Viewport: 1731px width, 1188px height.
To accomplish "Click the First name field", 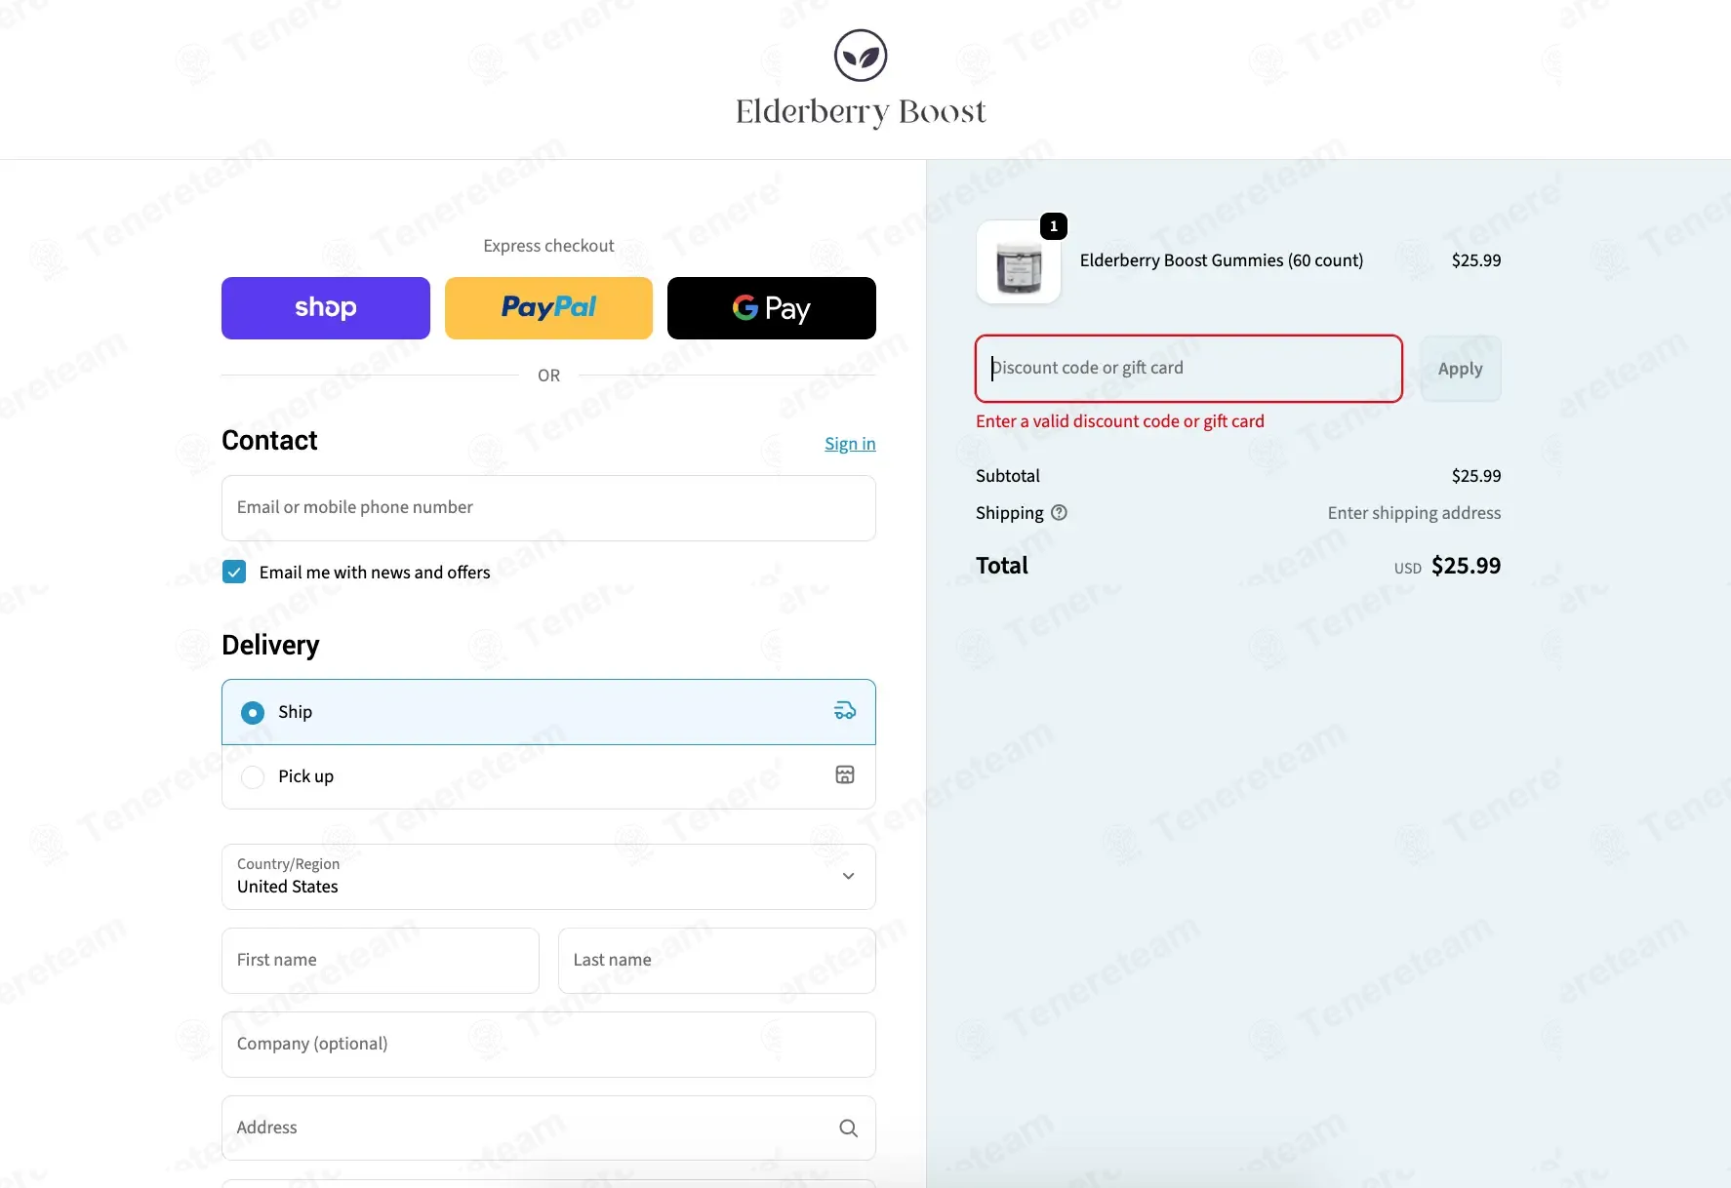I will (x=381, y=961).
